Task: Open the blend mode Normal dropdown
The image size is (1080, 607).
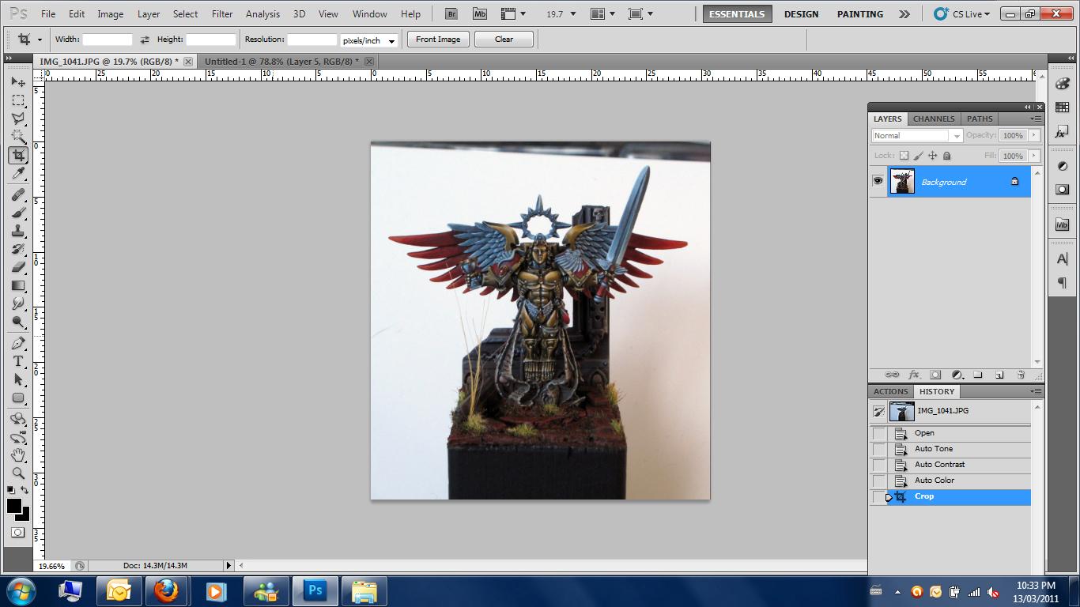Action: pos(917,135)
